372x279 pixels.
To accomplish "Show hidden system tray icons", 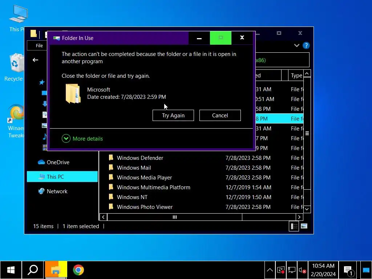I will (270, 270).
